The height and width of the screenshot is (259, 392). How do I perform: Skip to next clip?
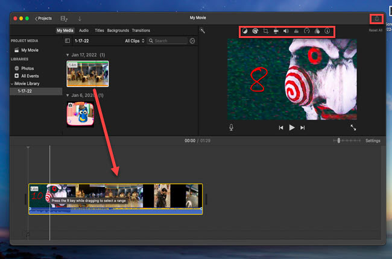[x=303, y=128]
